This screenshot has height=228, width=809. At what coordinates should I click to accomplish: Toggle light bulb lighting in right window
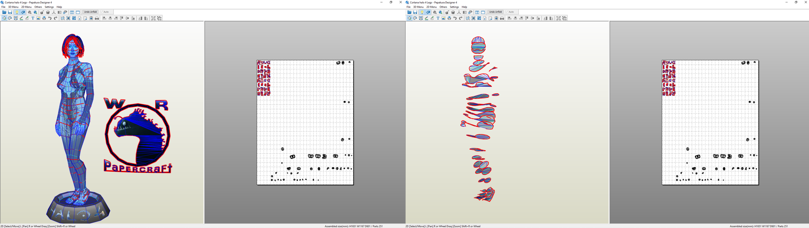tap(422, 12)
